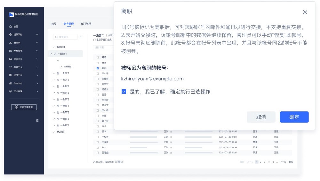Select the 显示子部门成员 radio option
The width and height of the screenshot is (320, 181).
pyautogui.click(x=94, y=40)
